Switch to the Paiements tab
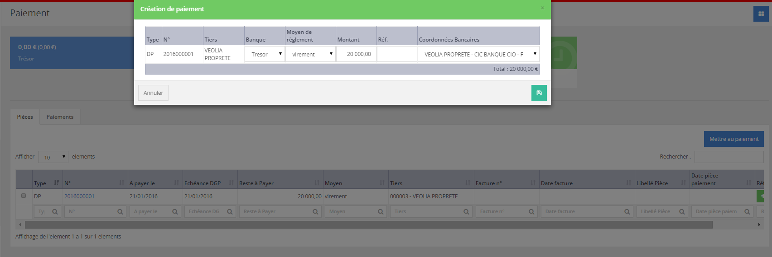 pyautogui.click(x=60, y=117)
